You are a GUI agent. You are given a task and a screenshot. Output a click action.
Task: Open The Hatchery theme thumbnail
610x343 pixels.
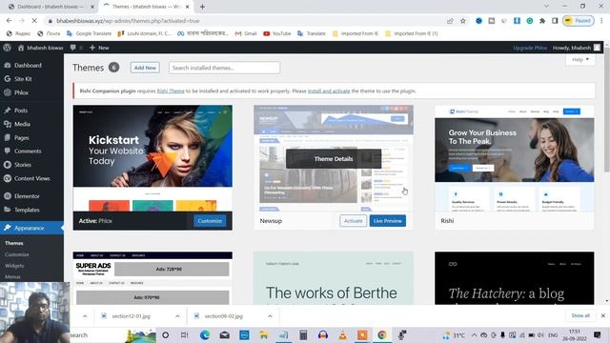pyautogui.click(x=515, y=277)
